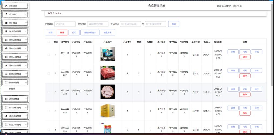Expand 成品仓库管理 using its chevron arrow
The image size is (274, 135).
pyautogui.click(x=26, y=116)
